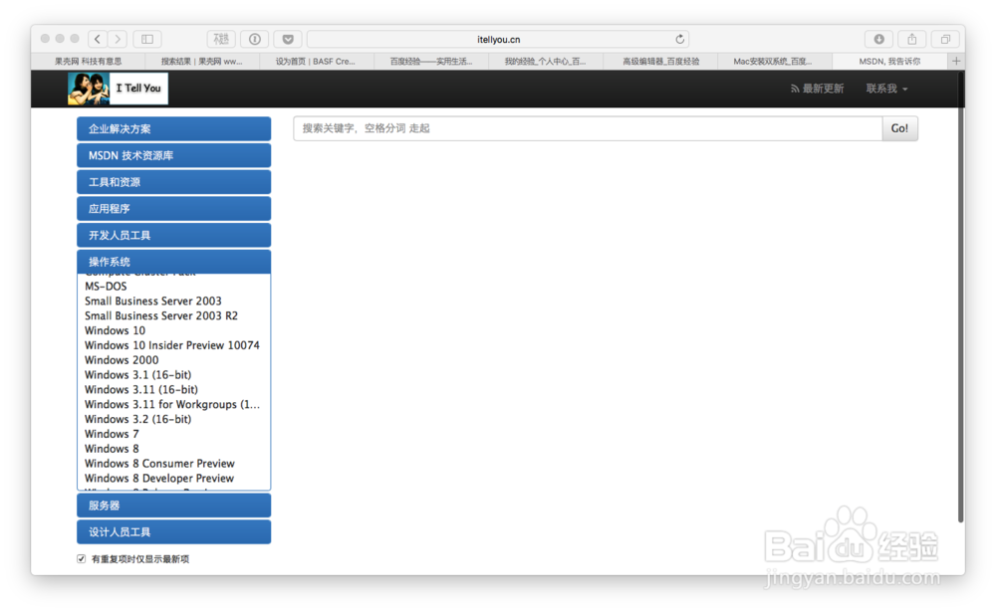Image resolution: width=996 pixels, height=612 pixels.
Task: Click the Pocket extension icon
Action: point(288,39)
